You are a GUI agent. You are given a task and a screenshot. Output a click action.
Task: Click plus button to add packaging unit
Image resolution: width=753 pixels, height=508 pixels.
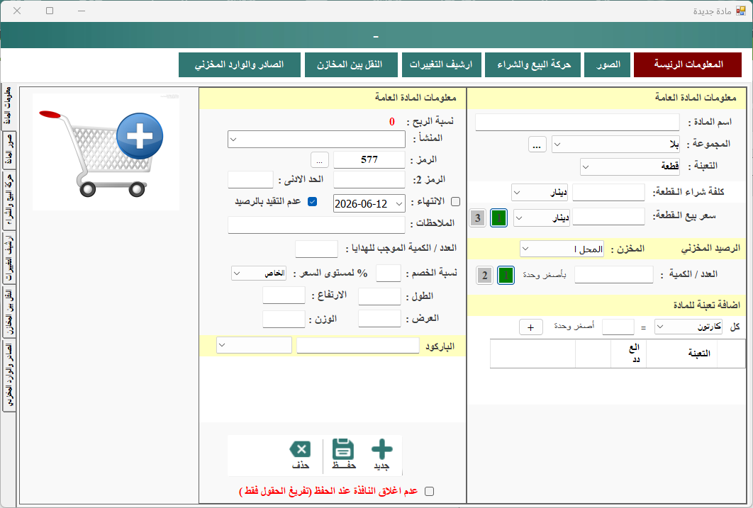(x=530, y=327)
